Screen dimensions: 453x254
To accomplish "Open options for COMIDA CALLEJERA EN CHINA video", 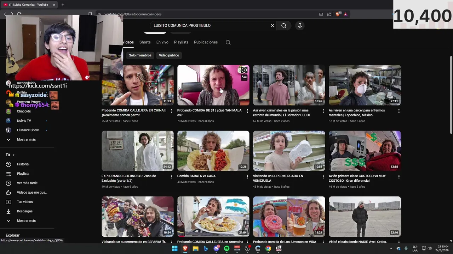I will tap(172, 111).
